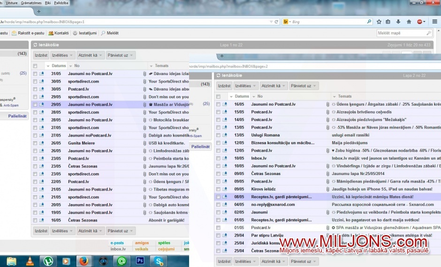Go to Firefox home page icon
Screen dimensions: 441x267
point(408,22)
